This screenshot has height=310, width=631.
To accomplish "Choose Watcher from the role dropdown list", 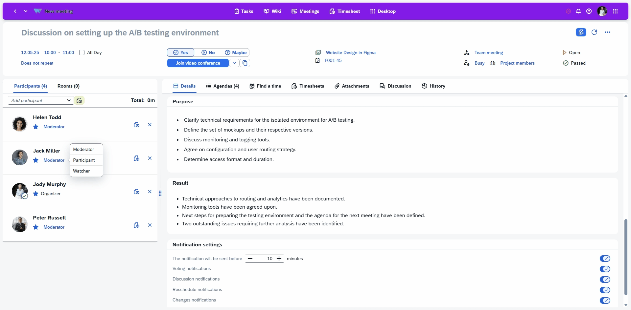I will 82,171.
